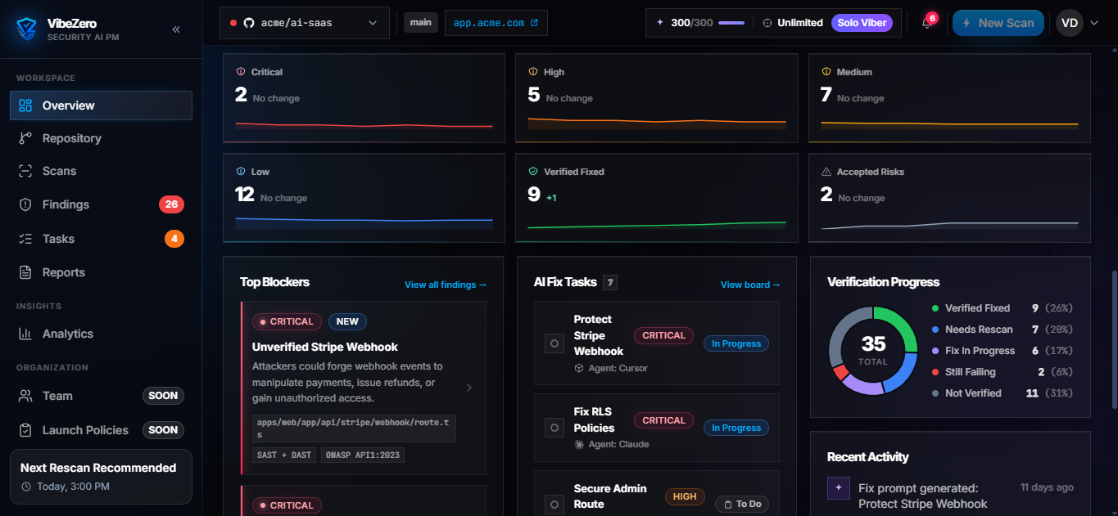The width and height of the screenshot is (1118, 516).
Task: Click the OWASP API1:2023 tag
Action: click(x=363, y=455)
